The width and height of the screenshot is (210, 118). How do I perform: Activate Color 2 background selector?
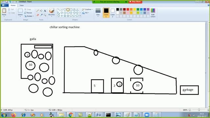click(113, 13)
